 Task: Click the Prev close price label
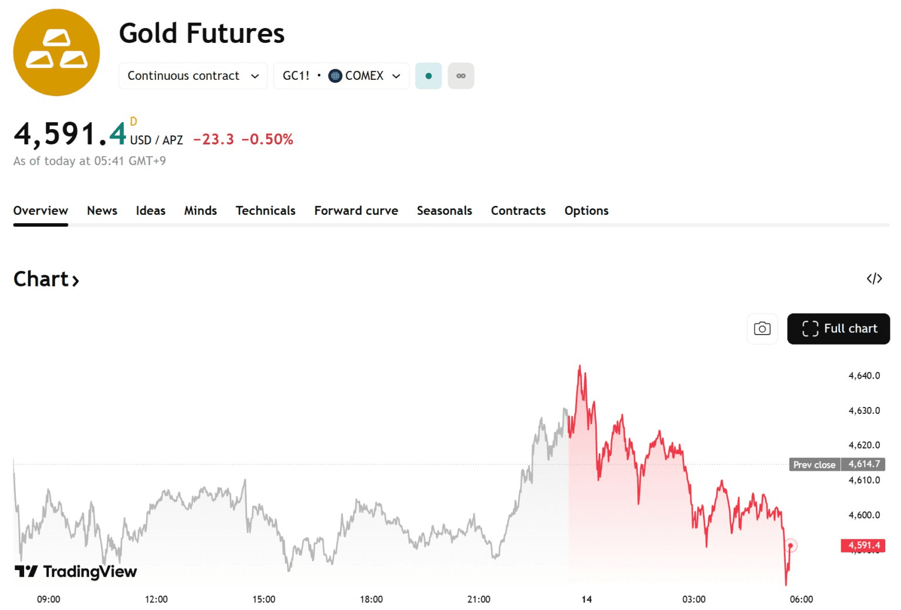(814, 464)
